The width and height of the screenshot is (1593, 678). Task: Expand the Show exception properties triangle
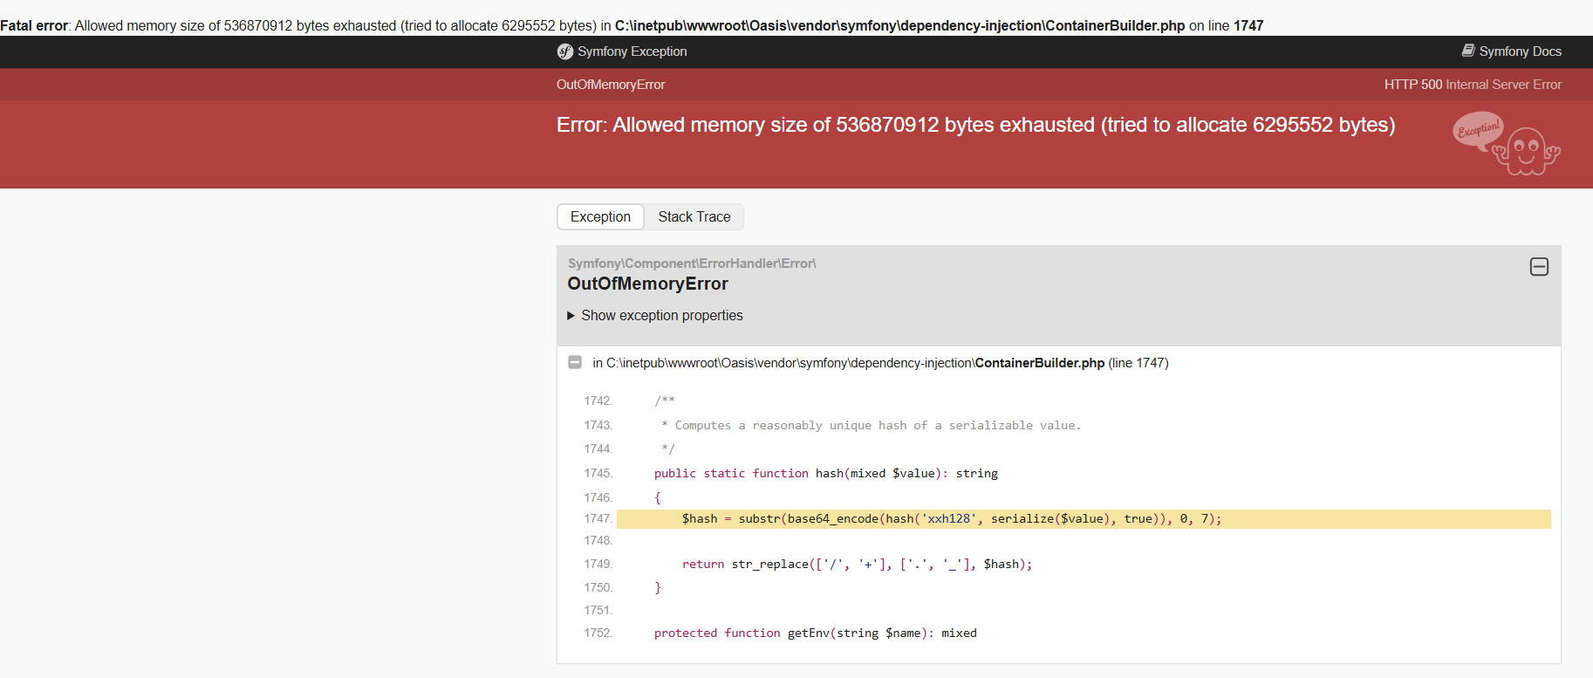(x=571, y=316)
